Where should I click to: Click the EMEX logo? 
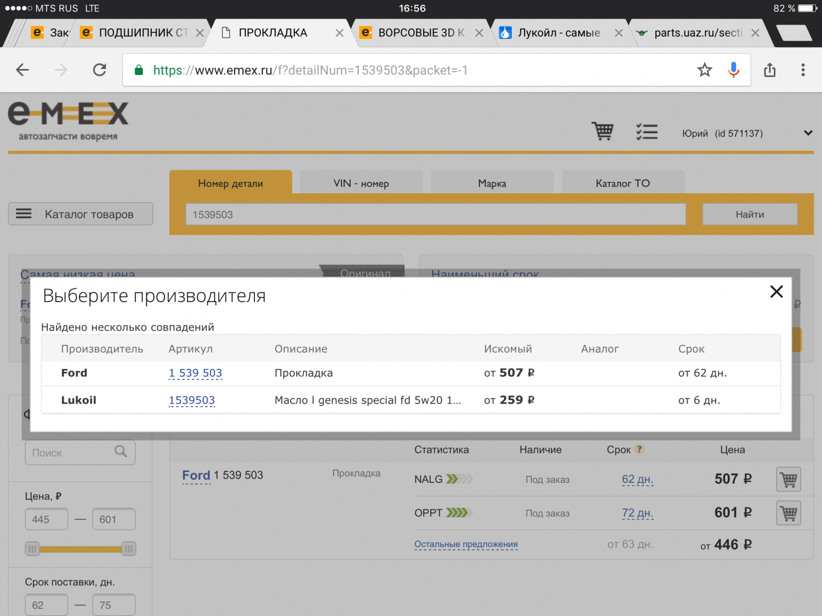coord(68,121)
